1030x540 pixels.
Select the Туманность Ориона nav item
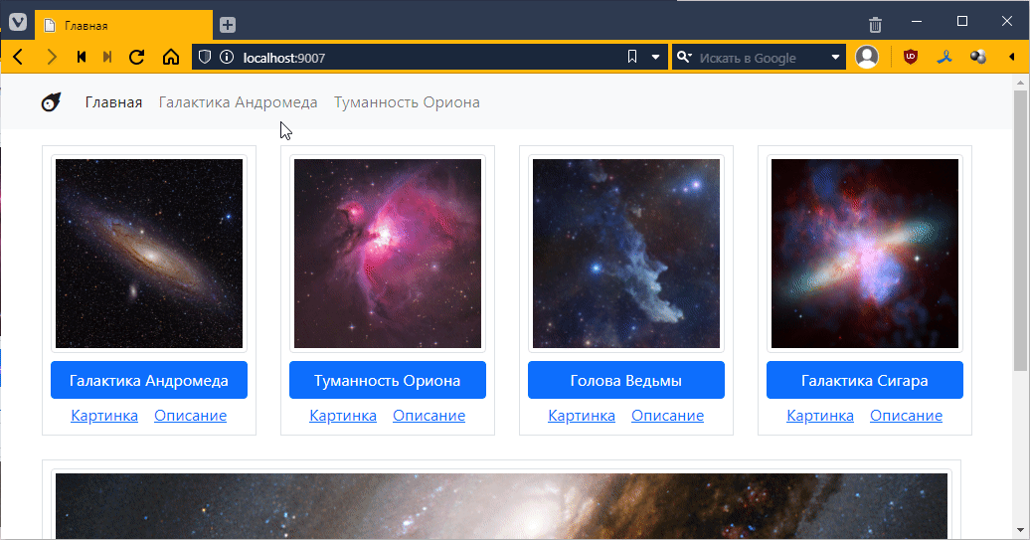point(407,102)
